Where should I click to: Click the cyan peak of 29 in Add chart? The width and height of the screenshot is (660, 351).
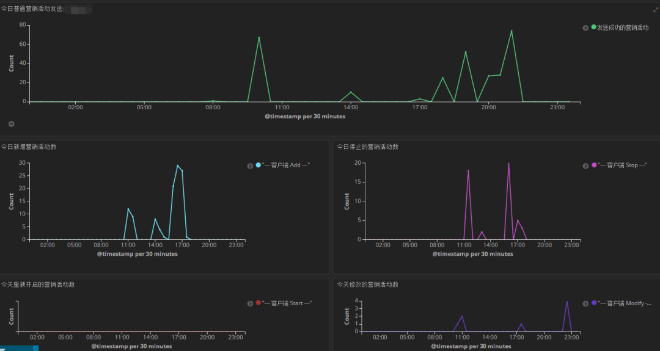[x=178, y=165]
